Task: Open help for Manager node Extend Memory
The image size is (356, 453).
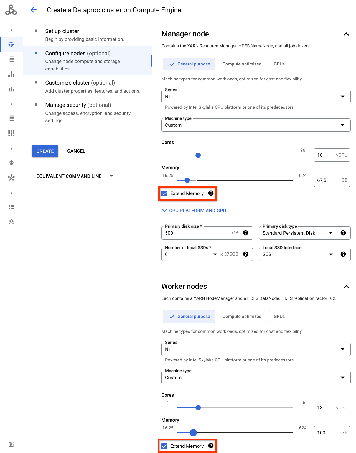Action: [211, 193]
